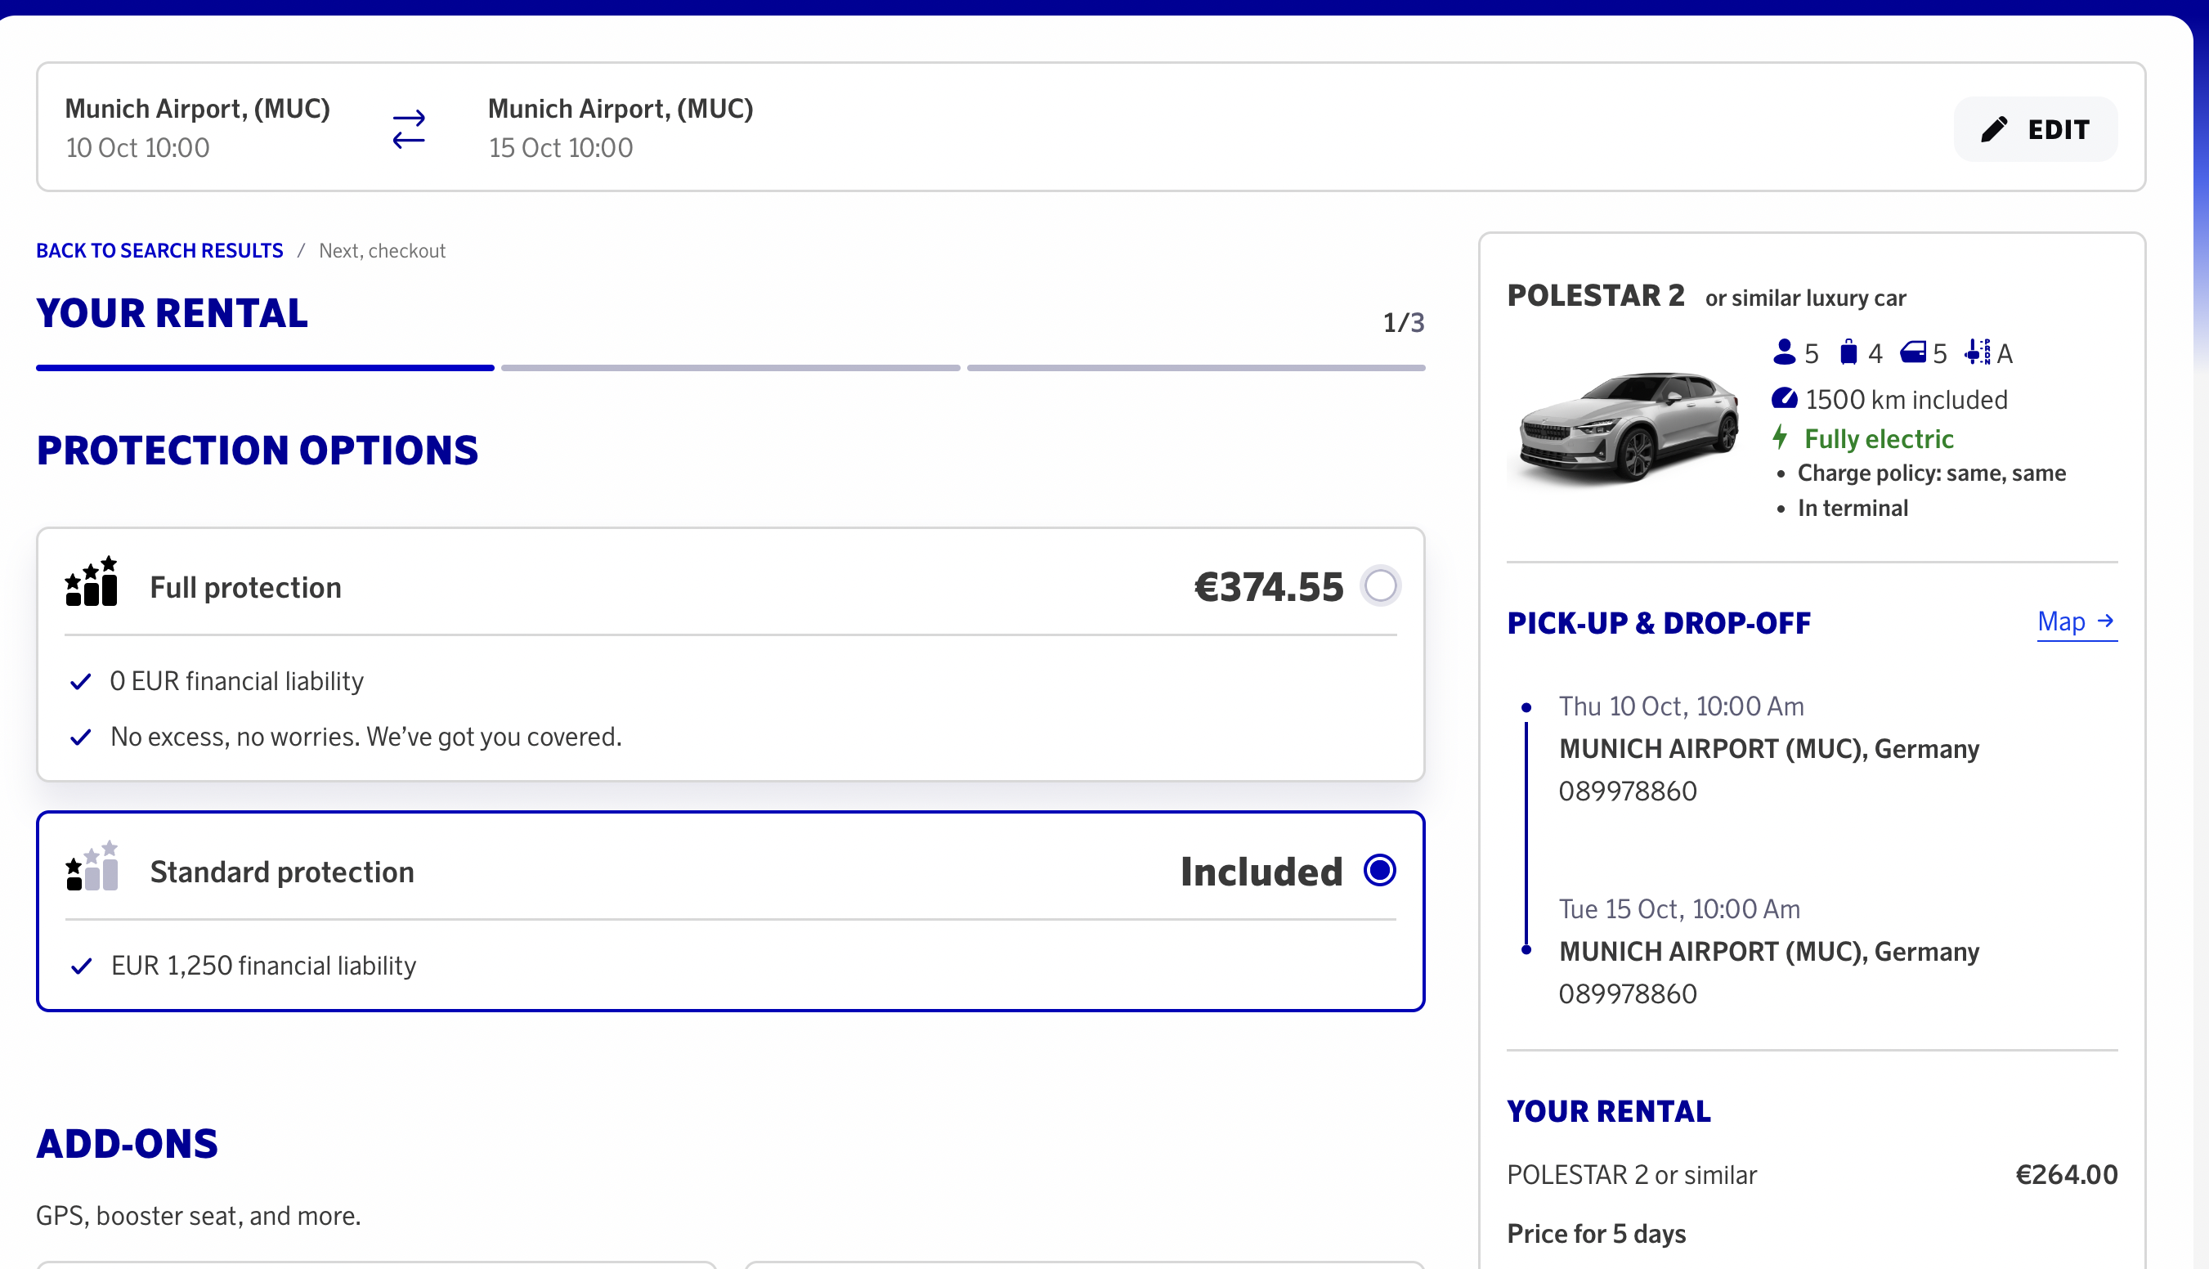Click the passenger seats person icon

click(1784, 352)
